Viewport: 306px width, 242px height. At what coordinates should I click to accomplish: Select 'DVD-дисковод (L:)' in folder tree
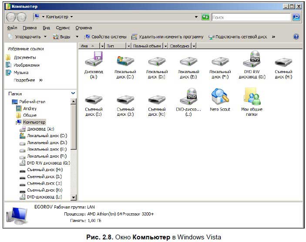[44, 197]
